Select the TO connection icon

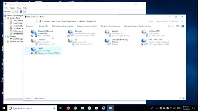click(x=71, y=42)
